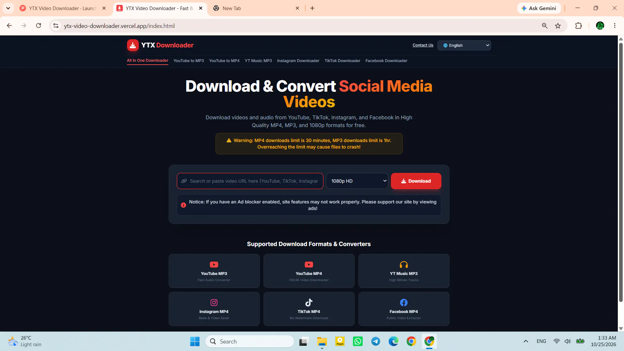
Task: View site information icon in address bar
Action: click(56, 26)
